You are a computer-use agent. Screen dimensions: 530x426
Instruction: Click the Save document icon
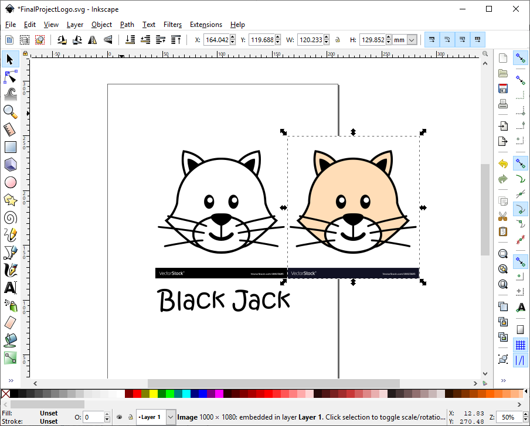pyautogui.click(x=503, y=88)
